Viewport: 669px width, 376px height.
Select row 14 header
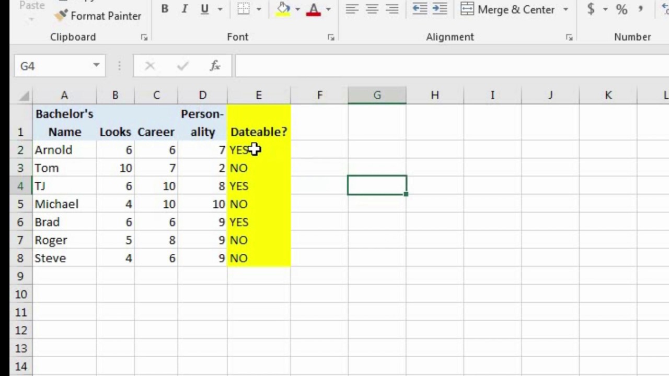coord(21,366)
